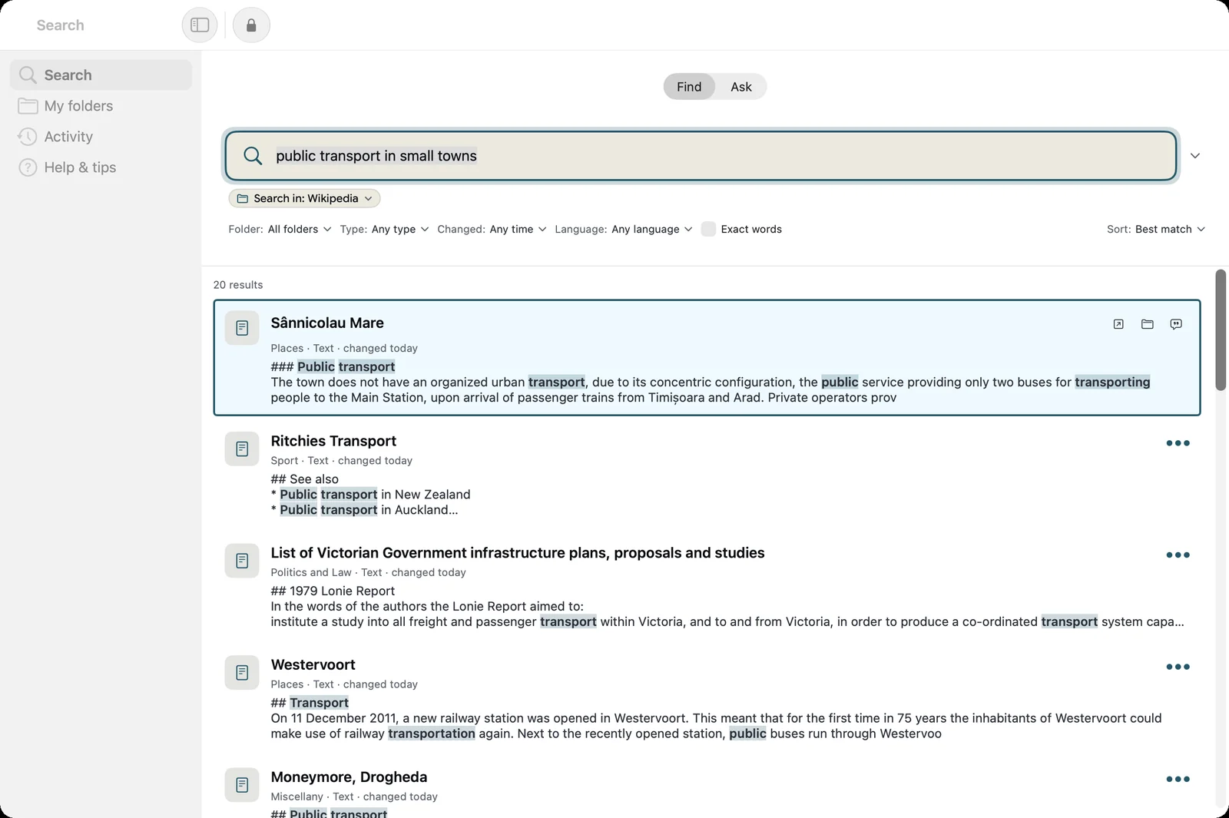Click the results list vertical scrollbar
This screenshot has height=818, width=1229.
(x=1221, y=330)
